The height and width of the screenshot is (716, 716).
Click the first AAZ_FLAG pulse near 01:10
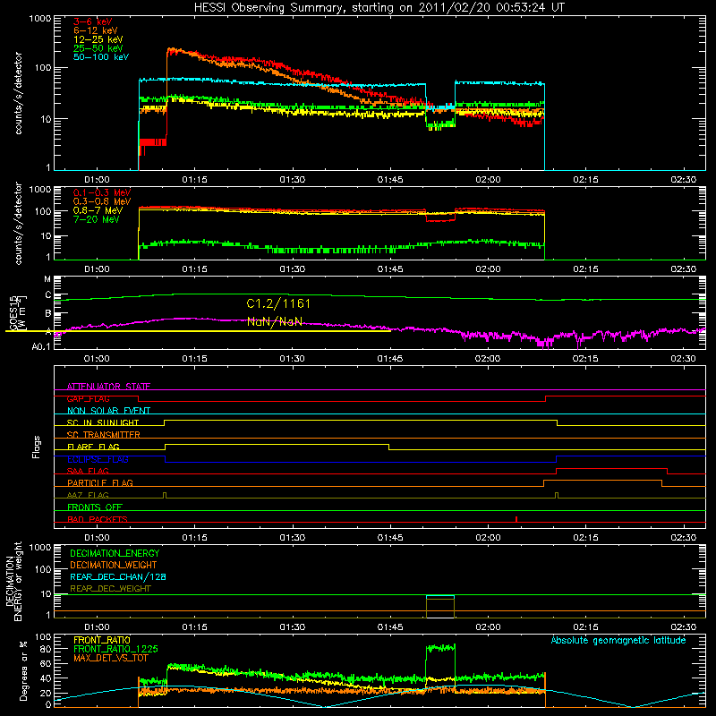point(165,495)
